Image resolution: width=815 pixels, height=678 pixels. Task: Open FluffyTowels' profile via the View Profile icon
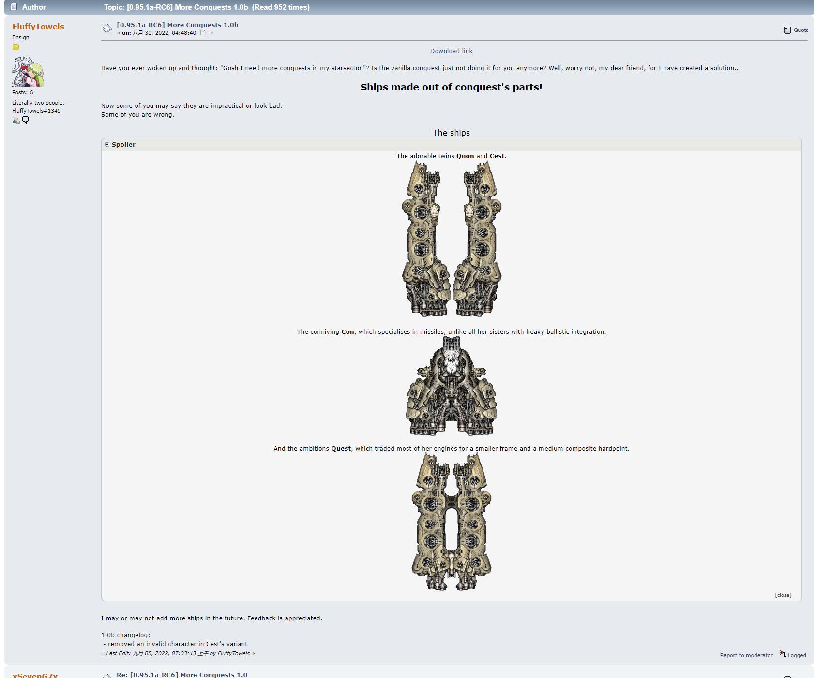pos(16,120)
